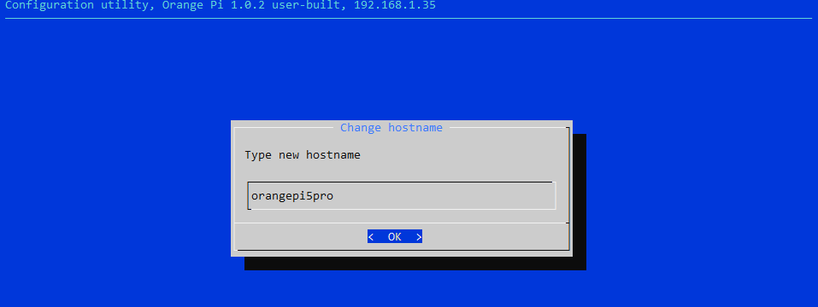The image size is (818, 307).
Task: Select the 'Type new hostname' prompt text
Action: pos(303,155)
